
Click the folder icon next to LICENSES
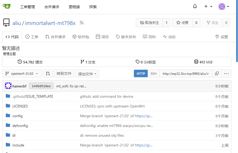pos(8,106)
